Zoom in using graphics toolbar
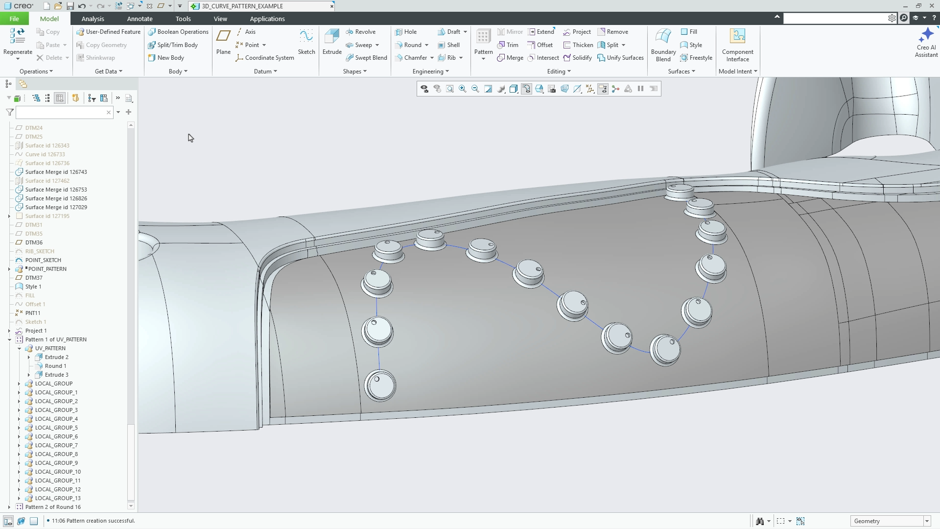Screen dimensions: 940x529 [463, 89]
